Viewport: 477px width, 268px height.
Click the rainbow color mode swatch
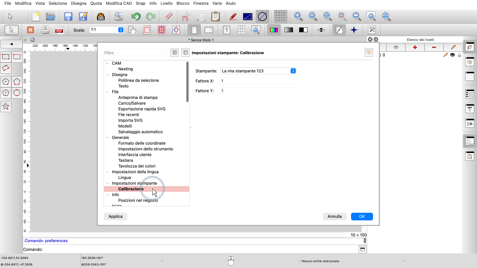(x=273, y=30)
